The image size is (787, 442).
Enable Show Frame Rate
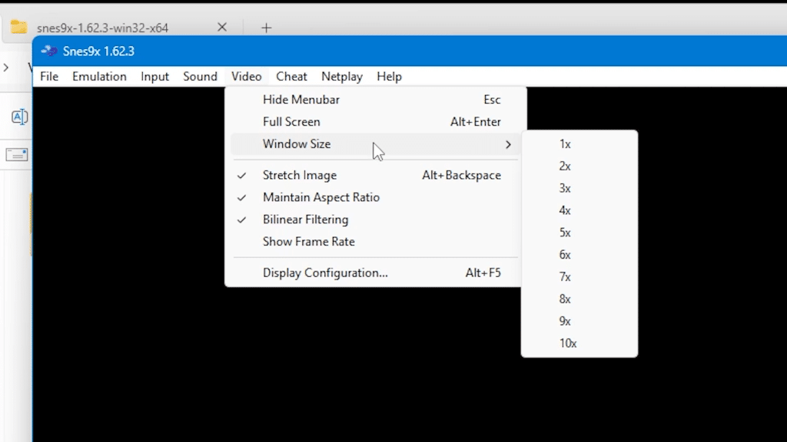(375, 242)
